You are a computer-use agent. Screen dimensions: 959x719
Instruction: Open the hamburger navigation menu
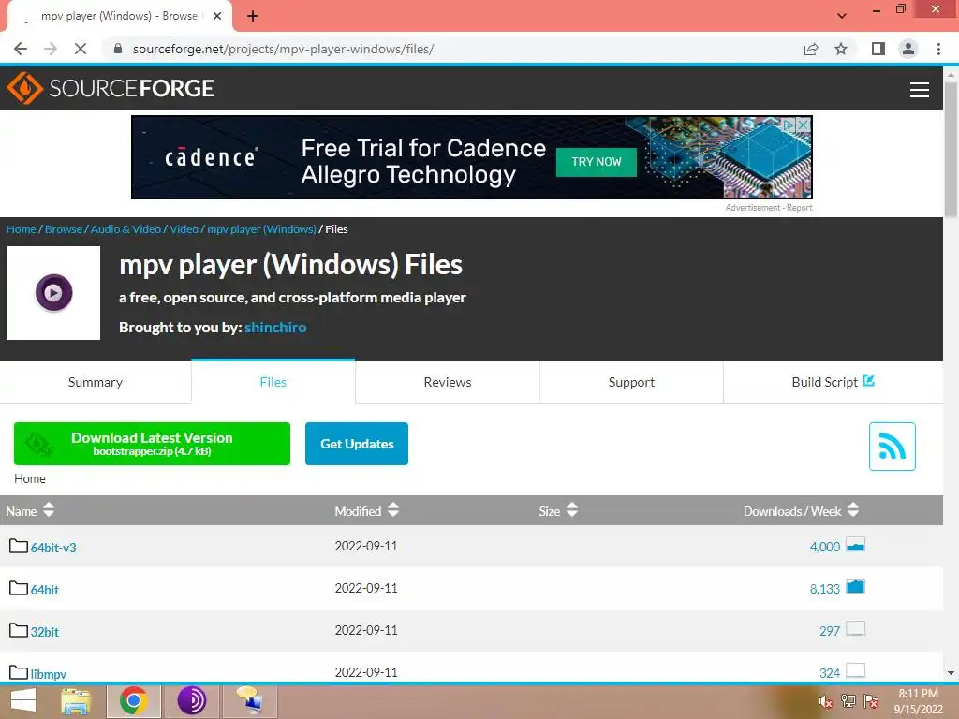click(x=920, y=90)
